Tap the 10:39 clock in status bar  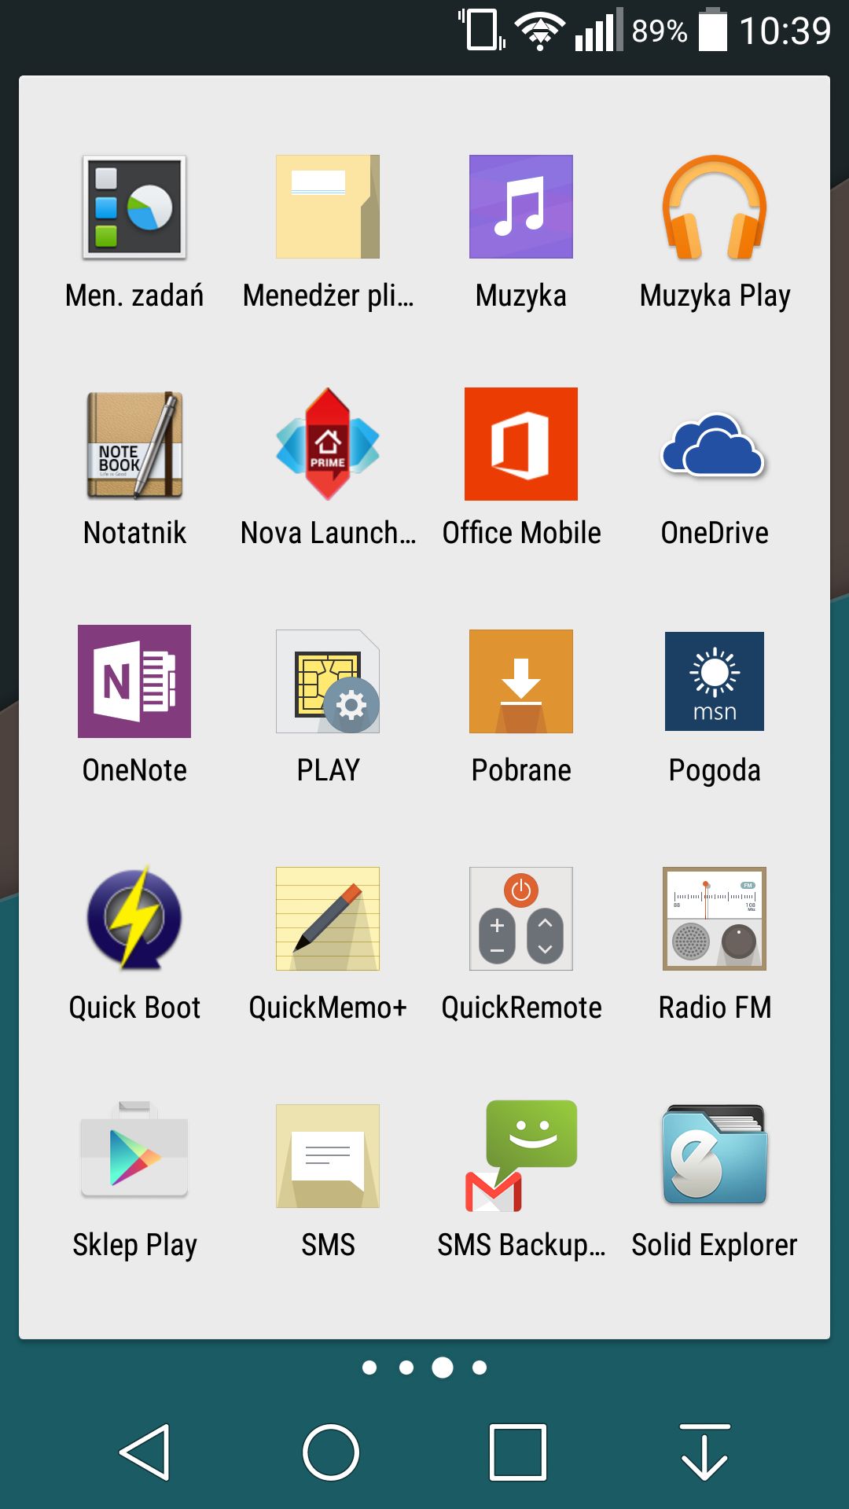tap(785, 31)
